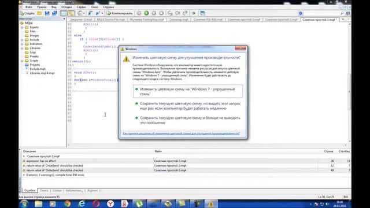Open the Справка menu
Screen dimensions: 370x208
tap(108, 7)
